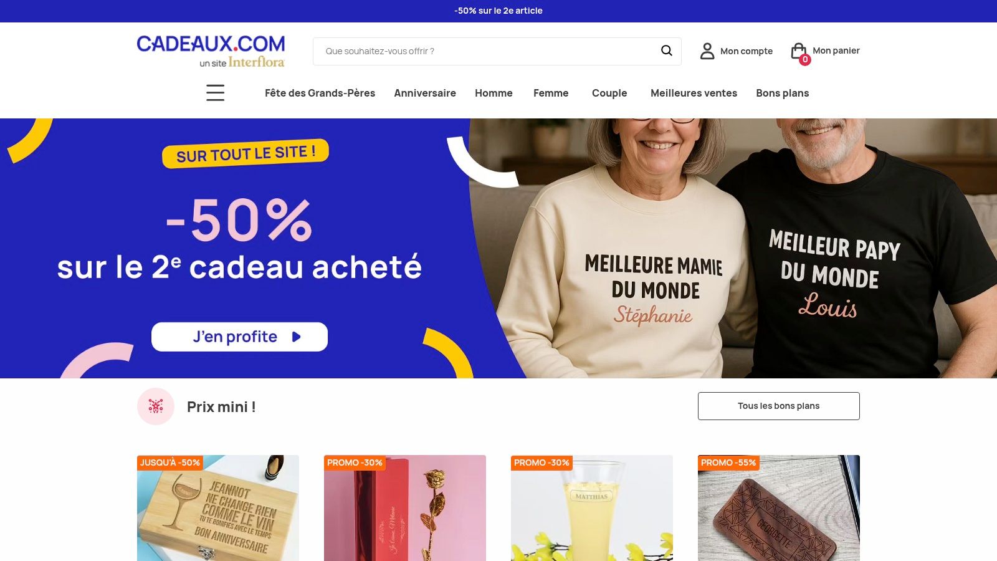Viewport: 997px width, 561px height.
Task: Open the Fête des Grands-Pères menu
Action: tap(320, 93)
